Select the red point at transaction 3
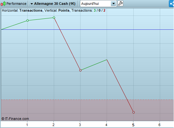Image resolution: width=174 pixels, height=128 pixels. (81, 70)
